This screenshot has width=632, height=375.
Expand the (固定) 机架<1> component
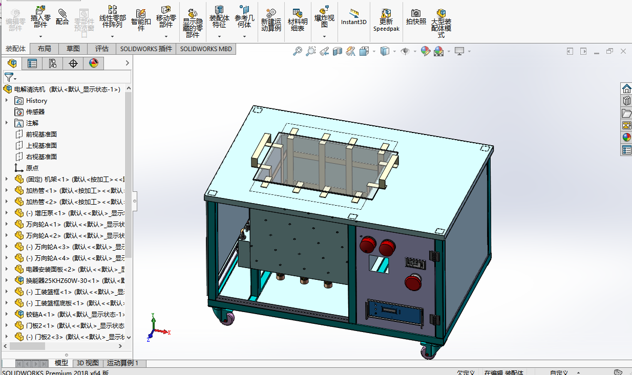pyautogui.click(x=7, y=179)
